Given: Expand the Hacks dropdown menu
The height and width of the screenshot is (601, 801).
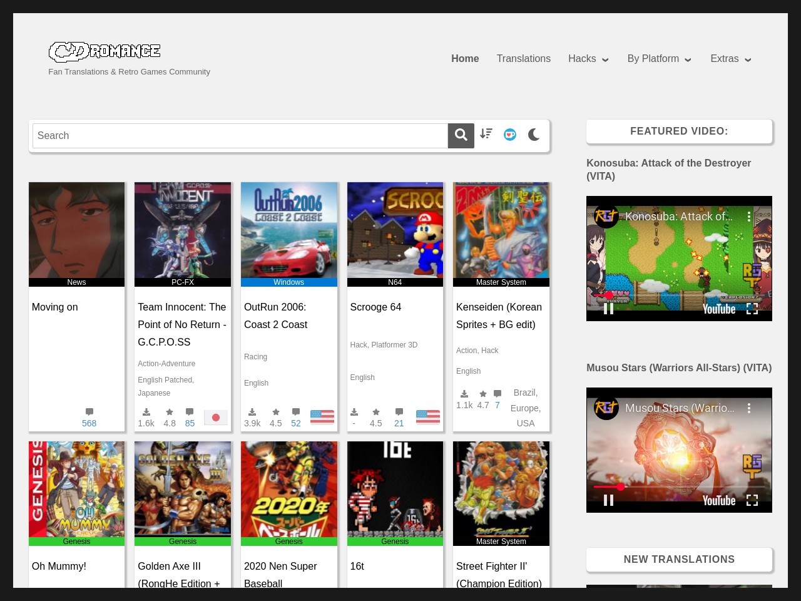Looking at the screenshot, I should (x=589, y=58).
